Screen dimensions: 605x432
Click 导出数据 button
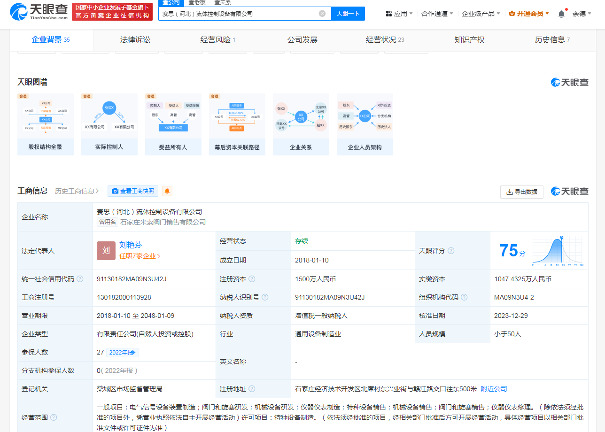tap(522, 192)
